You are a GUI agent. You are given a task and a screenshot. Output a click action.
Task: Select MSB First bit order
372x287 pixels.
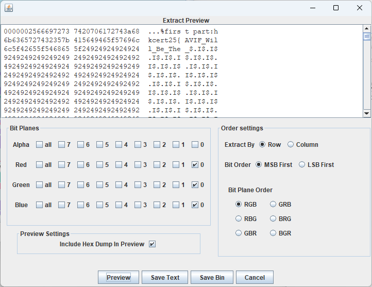[x=259, y=164]
